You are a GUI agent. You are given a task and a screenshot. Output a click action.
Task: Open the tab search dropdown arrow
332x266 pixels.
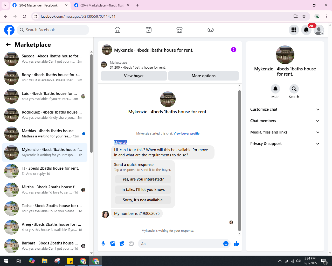tap(5, 5)
